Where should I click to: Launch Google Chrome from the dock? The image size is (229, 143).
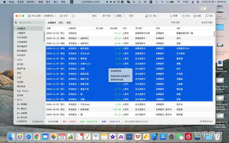pos(37,137)
